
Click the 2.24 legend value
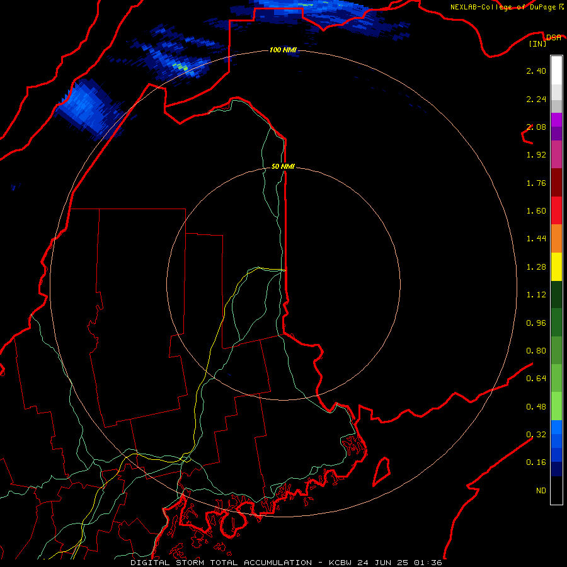[536, 99]
